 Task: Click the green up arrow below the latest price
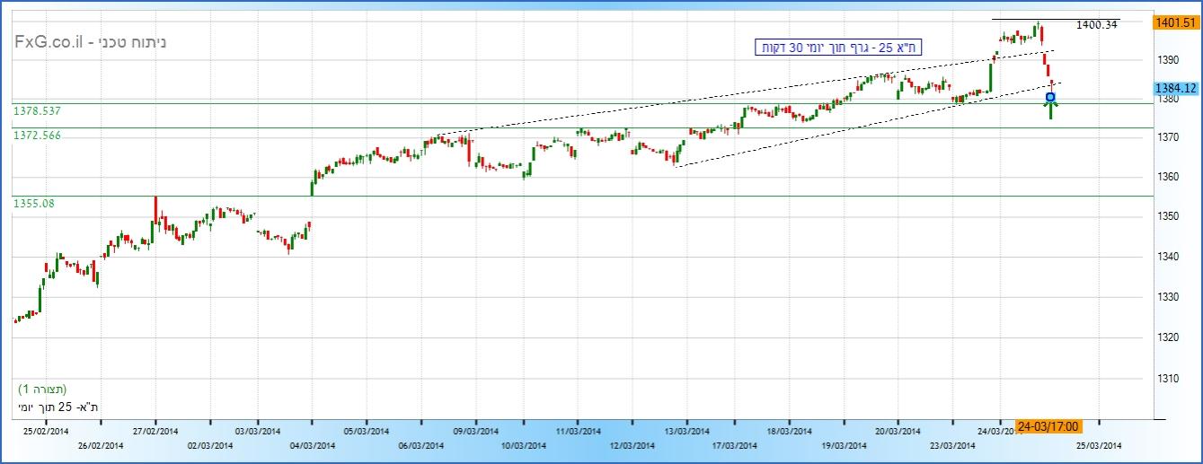(1050, 110)
